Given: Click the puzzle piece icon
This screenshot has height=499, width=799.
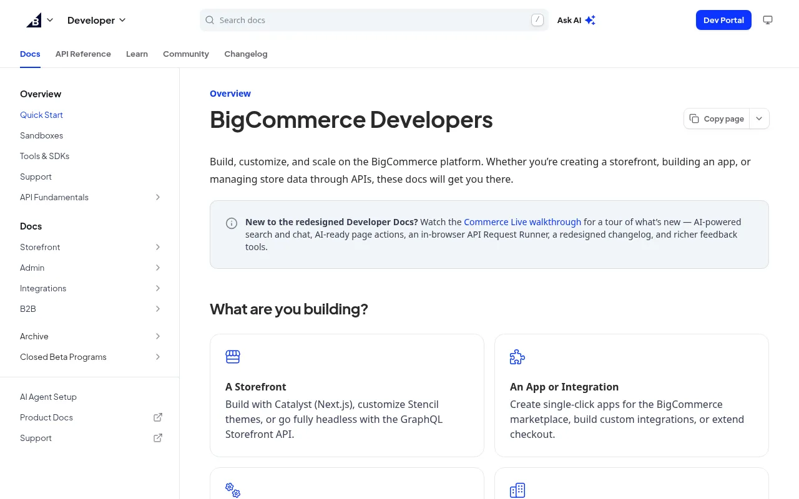Looking at the screenshot, I should pos(517,357).
